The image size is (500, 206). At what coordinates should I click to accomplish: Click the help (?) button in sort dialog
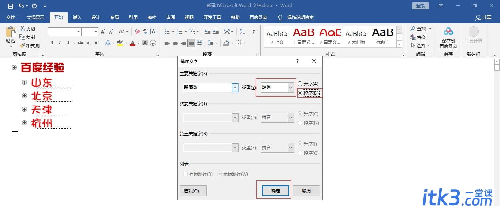pos(298,61)
